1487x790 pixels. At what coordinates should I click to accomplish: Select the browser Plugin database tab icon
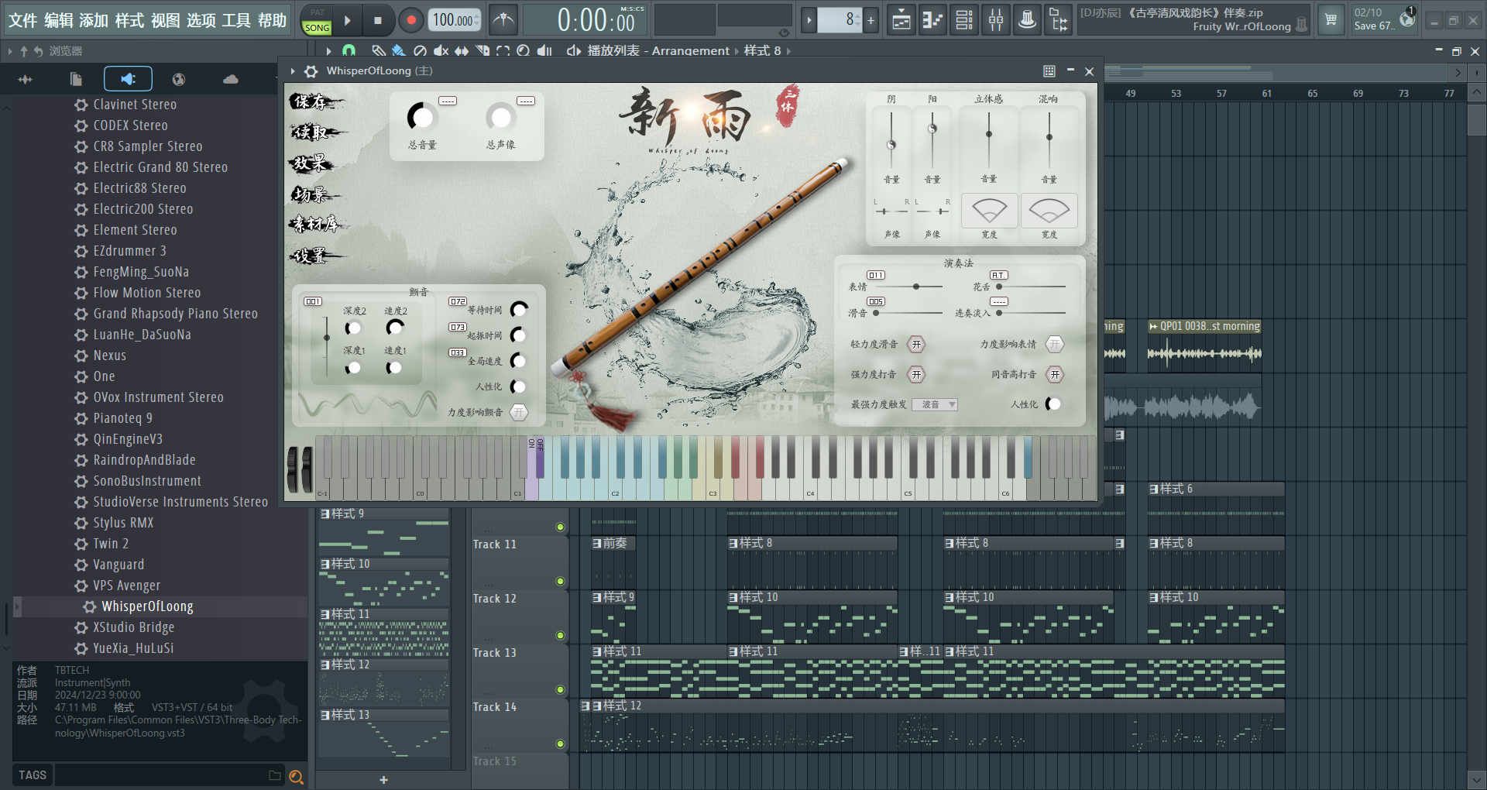129,79
